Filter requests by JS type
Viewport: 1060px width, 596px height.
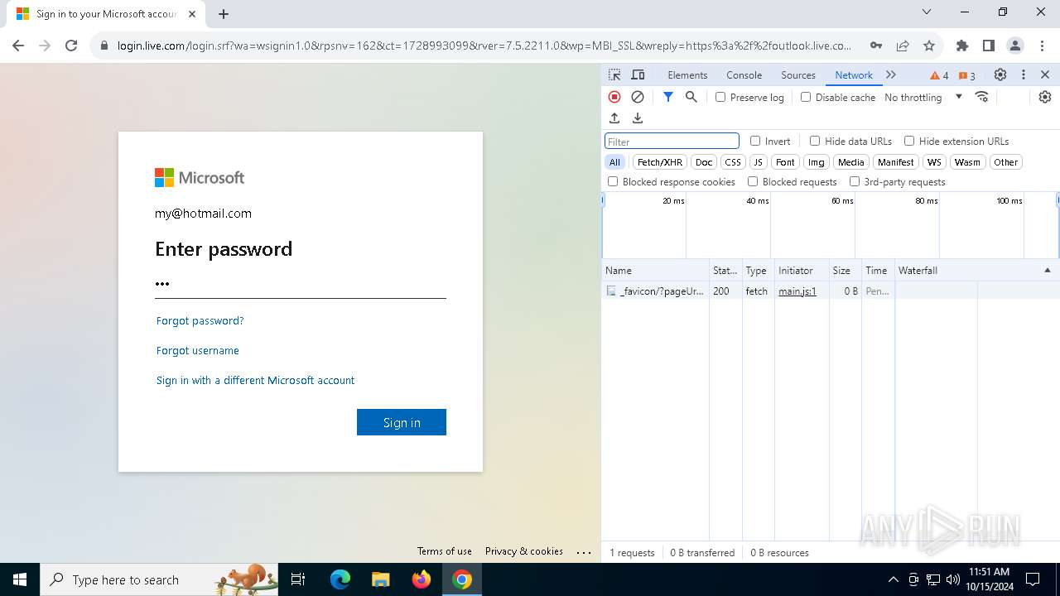point(758,162)
